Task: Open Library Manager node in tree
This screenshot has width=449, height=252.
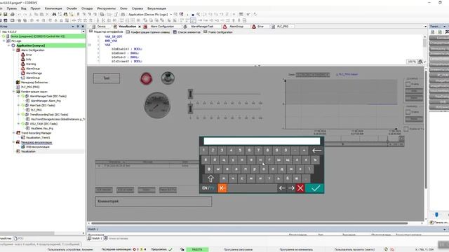Action: click(34, 83)
